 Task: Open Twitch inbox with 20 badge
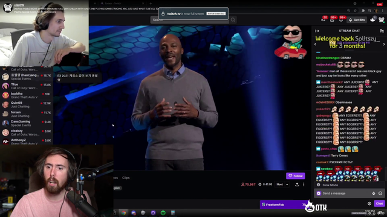click(x=324, y=19)
